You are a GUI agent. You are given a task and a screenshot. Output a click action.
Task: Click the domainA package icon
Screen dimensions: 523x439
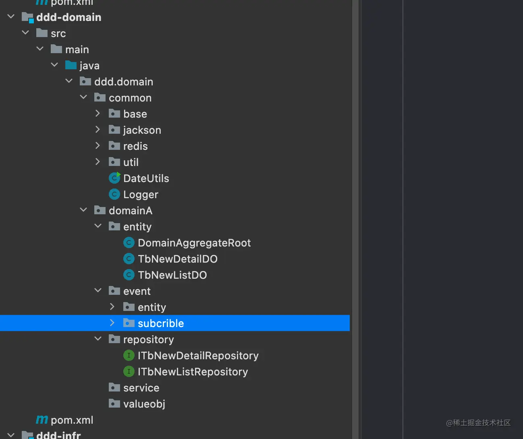pos(100,210)
